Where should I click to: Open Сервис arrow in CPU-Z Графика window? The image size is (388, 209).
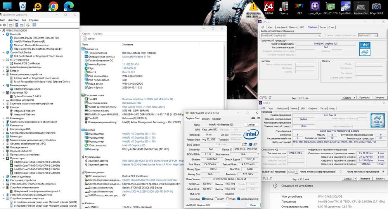[355, 98]
